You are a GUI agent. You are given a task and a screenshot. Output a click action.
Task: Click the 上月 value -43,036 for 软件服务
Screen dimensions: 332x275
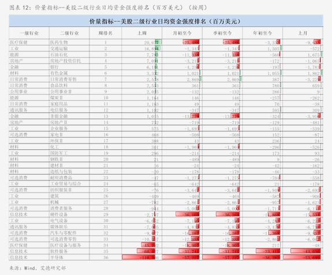[x=312, y=251]
